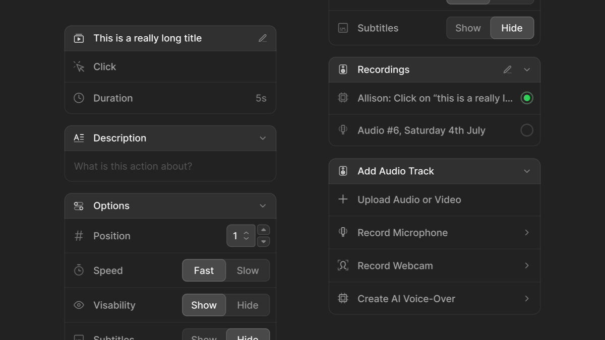The height and width of the screenshot is (340, 605).
Task: Click the AI chip icon beside the Allison recording
Action: tap(343, 98)
